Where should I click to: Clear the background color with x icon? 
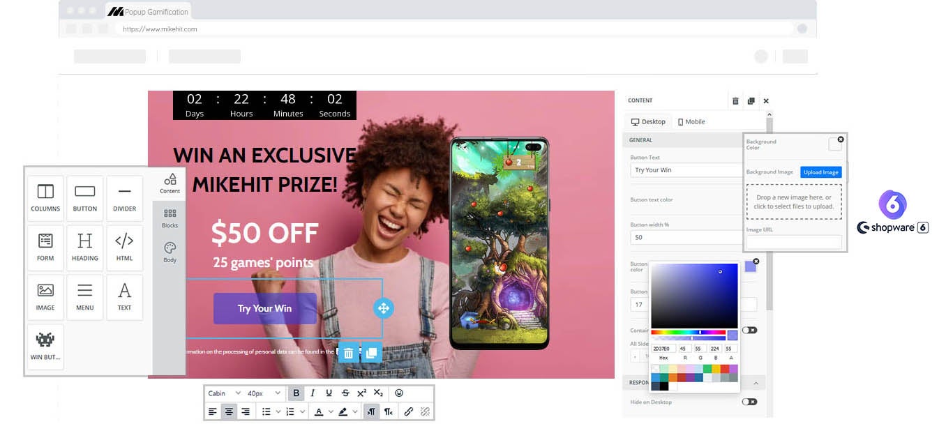tap(840, 139)
